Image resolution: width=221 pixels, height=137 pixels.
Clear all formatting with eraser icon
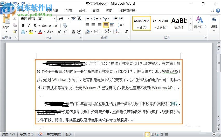click(x=65, y=25)
